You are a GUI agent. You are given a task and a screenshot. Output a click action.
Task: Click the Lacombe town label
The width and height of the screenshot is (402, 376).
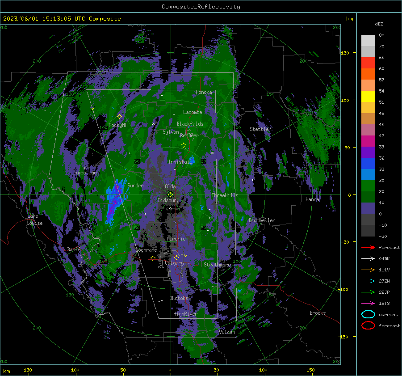click(193, 112)
